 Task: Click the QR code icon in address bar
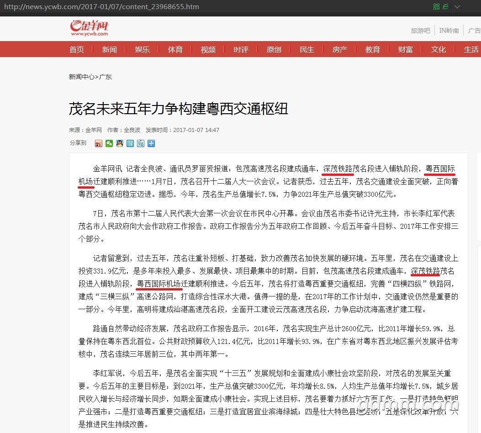click(436, 7)
